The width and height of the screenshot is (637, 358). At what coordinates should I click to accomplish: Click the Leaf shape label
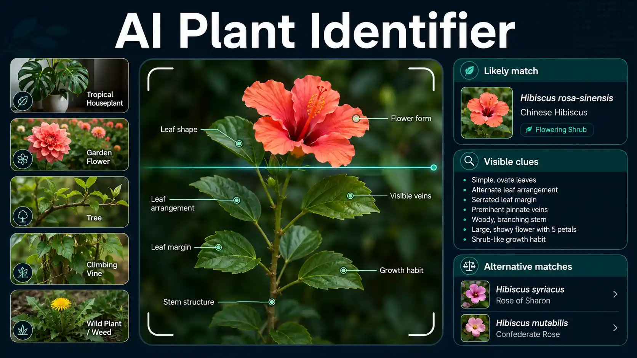179,130
